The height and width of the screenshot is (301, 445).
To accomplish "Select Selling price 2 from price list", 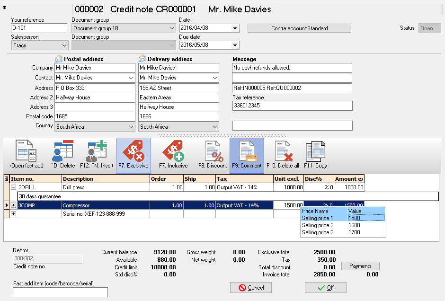I will click(x=318, y=225).
